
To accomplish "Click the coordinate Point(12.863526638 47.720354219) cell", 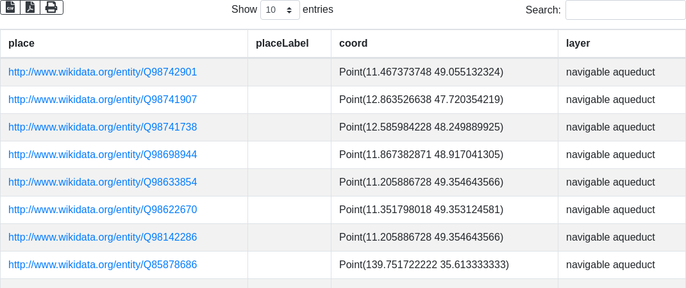I will pos(421,100).
